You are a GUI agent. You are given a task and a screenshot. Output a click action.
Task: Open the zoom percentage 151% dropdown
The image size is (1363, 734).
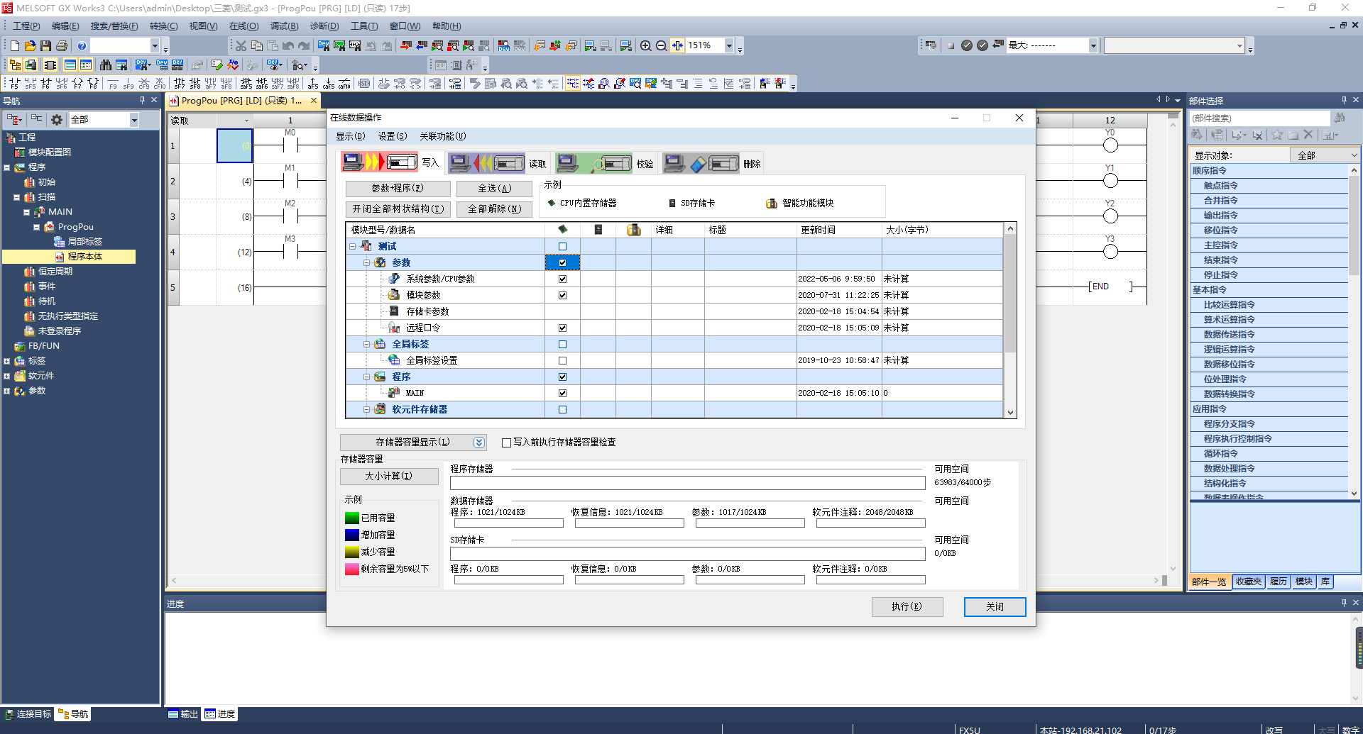click(729, 45)
